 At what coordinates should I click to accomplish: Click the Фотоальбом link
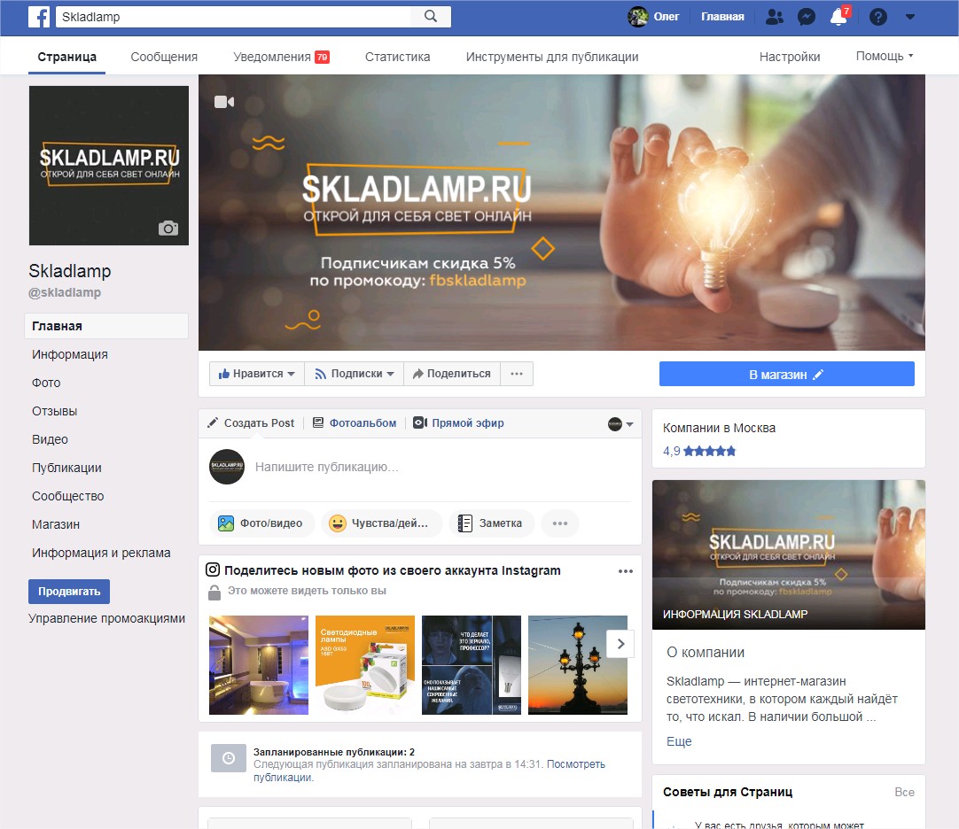click(x=355, y=423)
